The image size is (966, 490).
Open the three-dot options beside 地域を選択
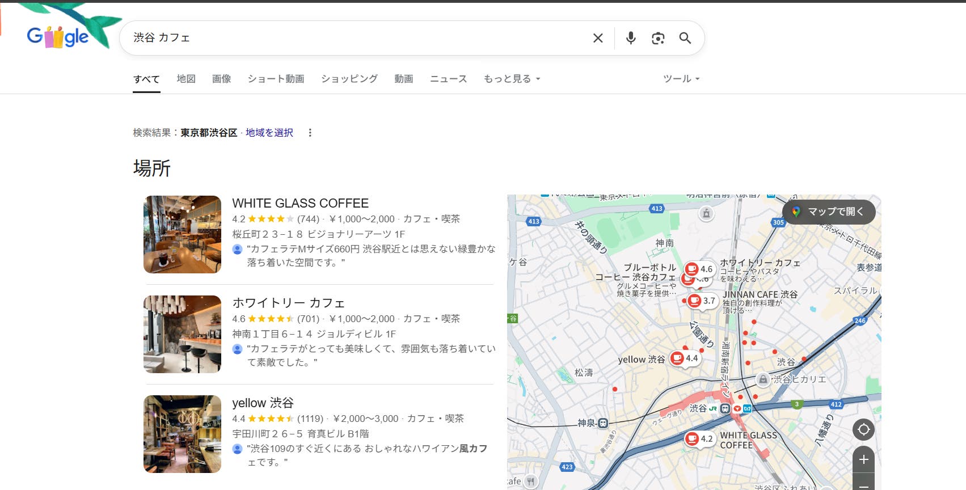tap(310, 133)
